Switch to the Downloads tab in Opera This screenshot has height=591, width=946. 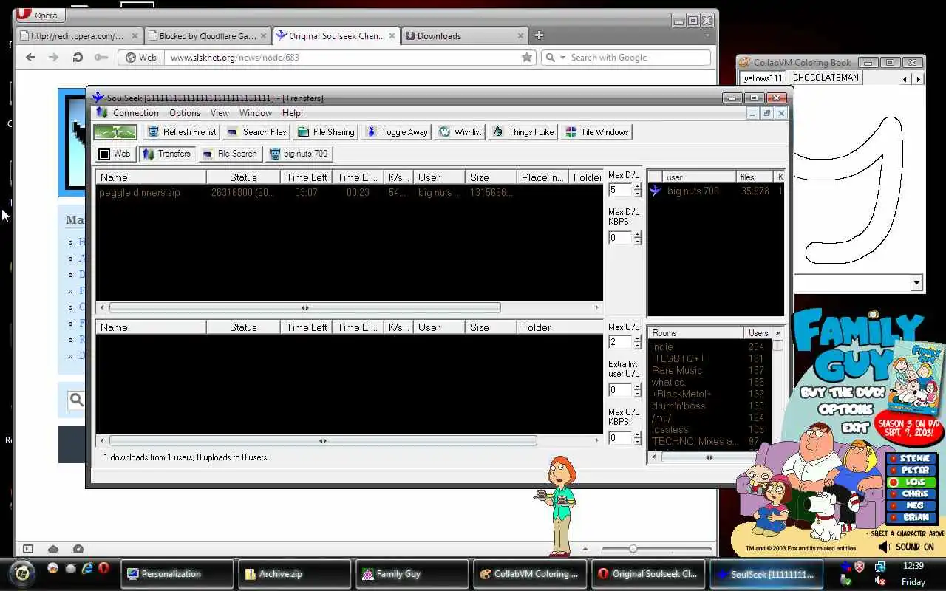click(464, 35)
